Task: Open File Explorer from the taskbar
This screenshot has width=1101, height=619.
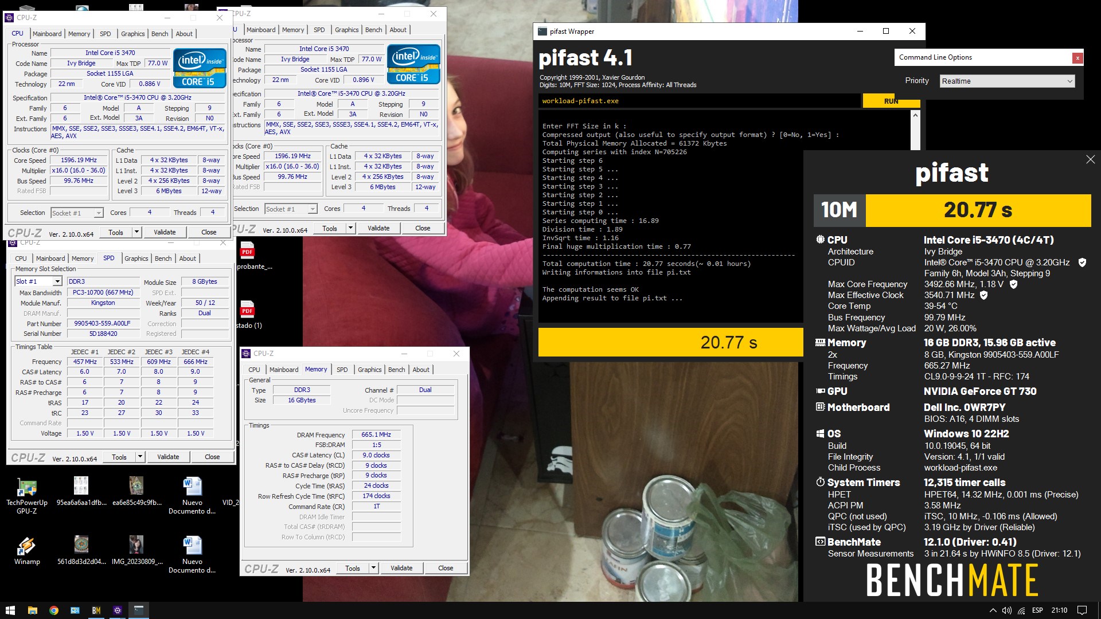Action: [x=32, y=610]
